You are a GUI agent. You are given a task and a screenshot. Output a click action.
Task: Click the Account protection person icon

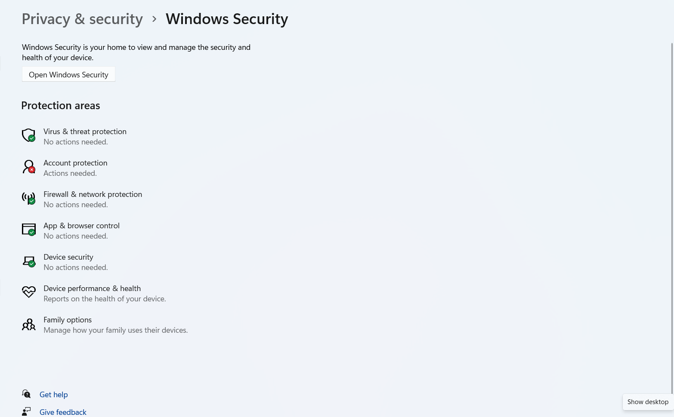(x=28, y=166)
